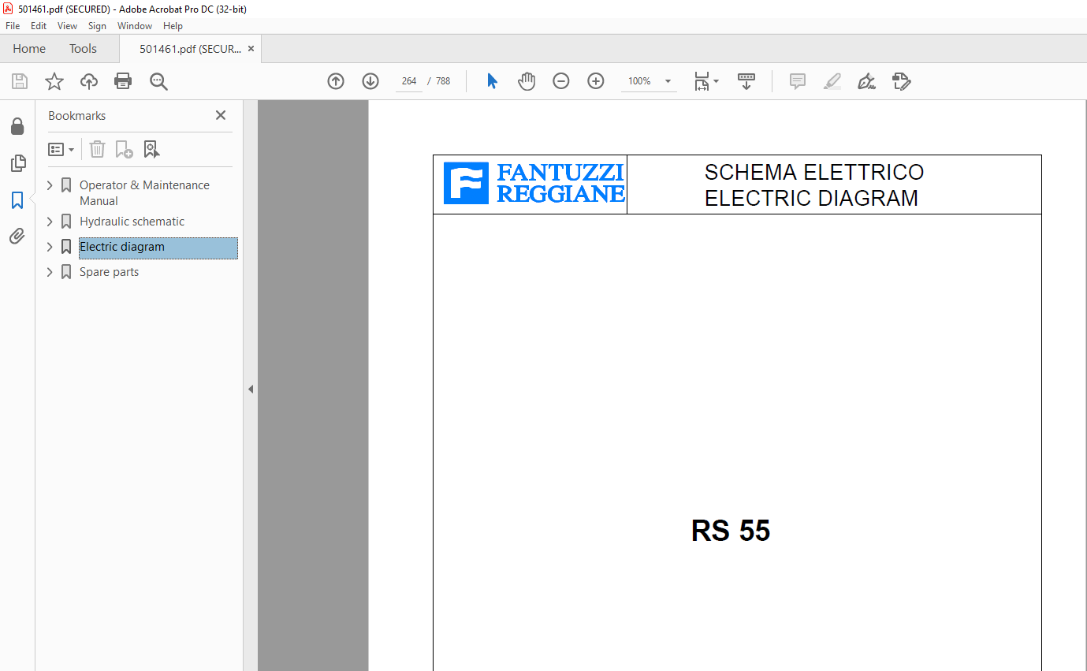Screen dimensions: 1087x671
Task: Zoom out with the minus icon
Action: pos(561,81)
